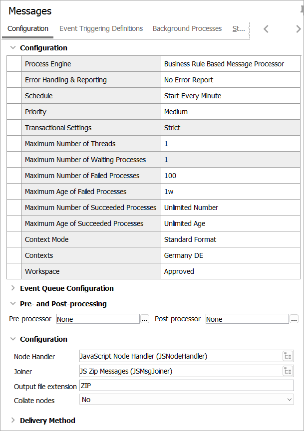
Task: Open the Joiner picker icon
Action: pyautogui.click(x=288, y=371)
